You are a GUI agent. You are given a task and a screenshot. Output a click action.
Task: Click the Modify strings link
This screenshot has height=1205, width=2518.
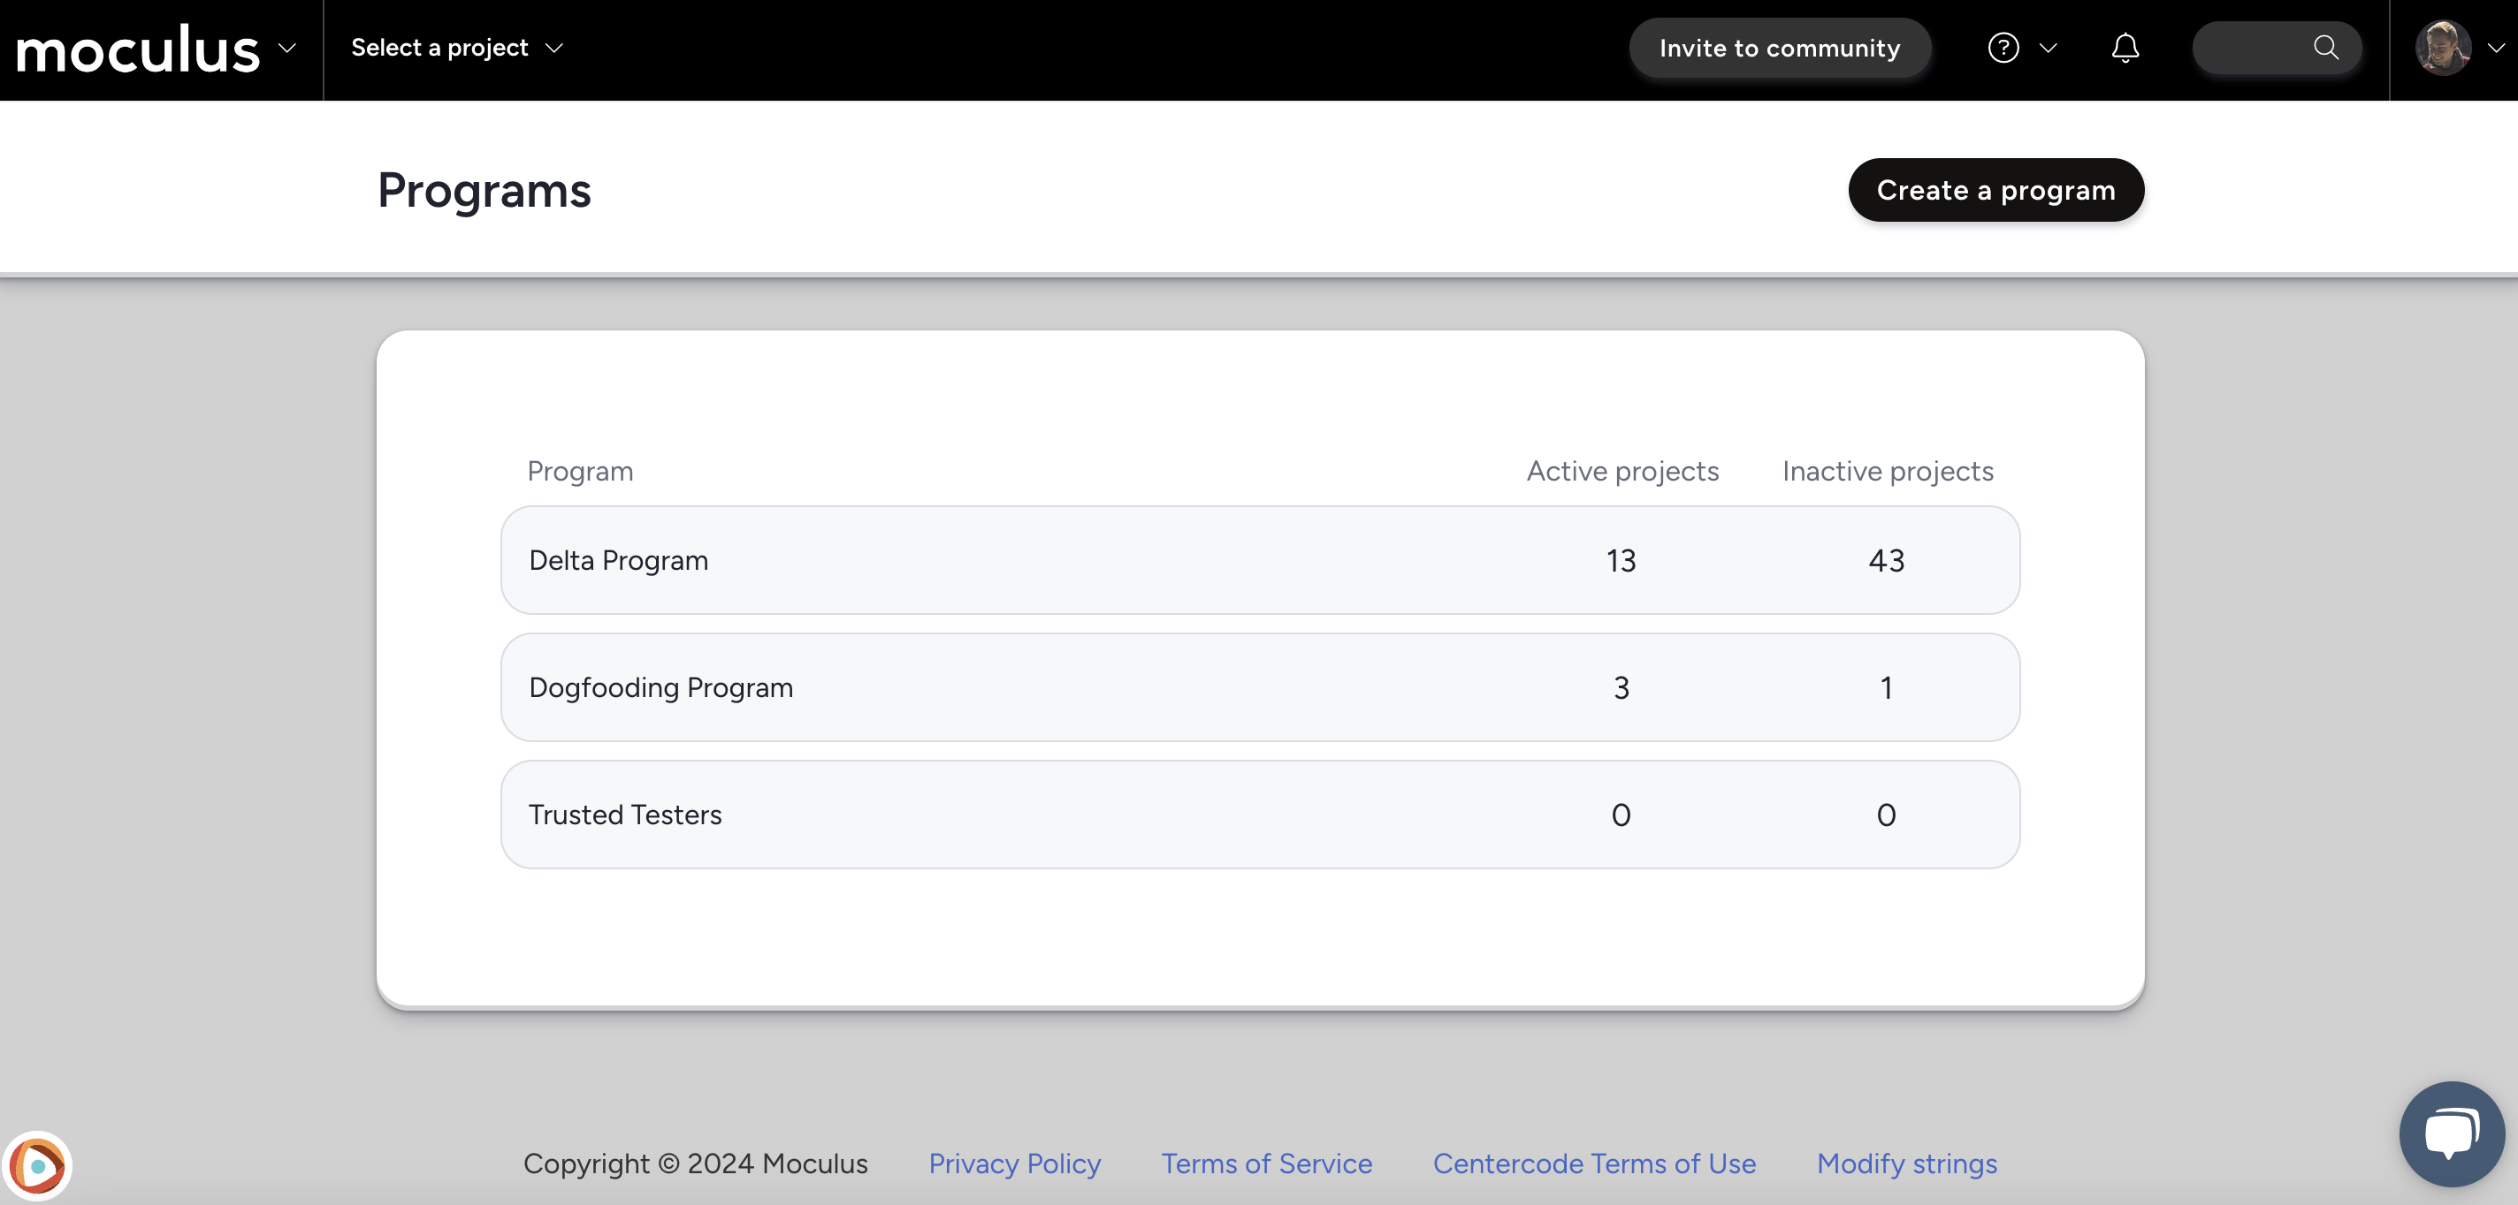tap(1906, 1163)
